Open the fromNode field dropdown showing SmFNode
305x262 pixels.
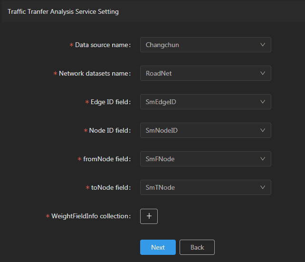(x=205, y=159)
